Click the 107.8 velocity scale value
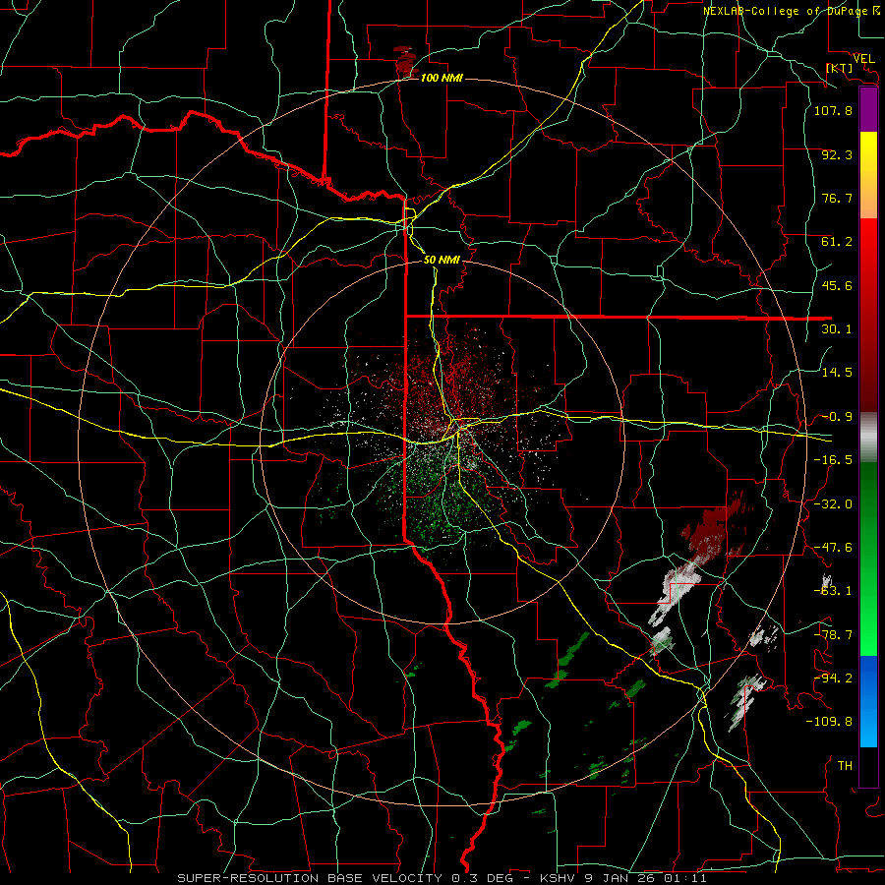The width and height of the screenshot is (885, 885). [x=833, y=110]
